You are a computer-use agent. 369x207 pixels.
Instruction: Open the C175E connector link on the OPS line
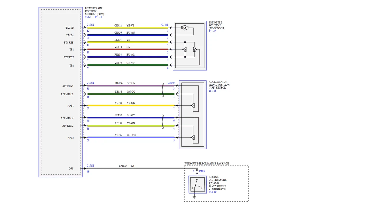click(90, 166)
